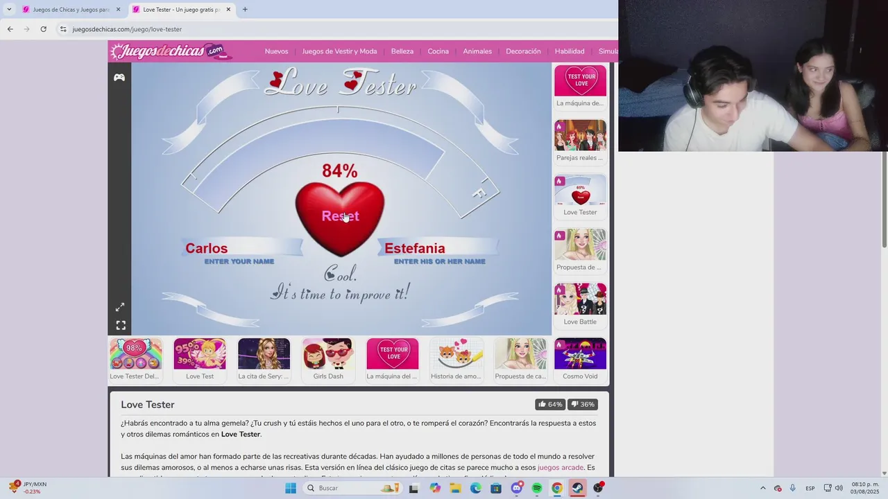Open the Animales menu

[477, 51]
